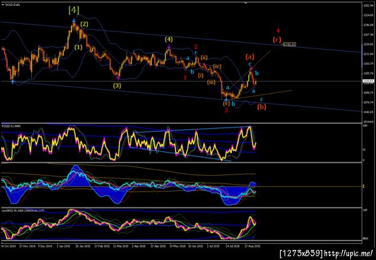Click the 24 Jul 2015 date label

(232, 246)
